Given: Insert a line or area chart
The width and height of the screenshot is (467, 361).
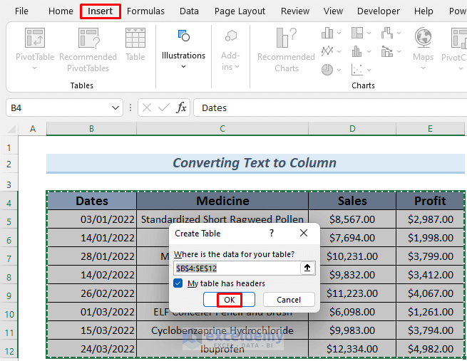Looking at the screenshot, I should [x=327, y=51].
